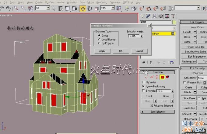207x134 pixels.
Task: Switch to the Display command panel
Action: [167, 16]
